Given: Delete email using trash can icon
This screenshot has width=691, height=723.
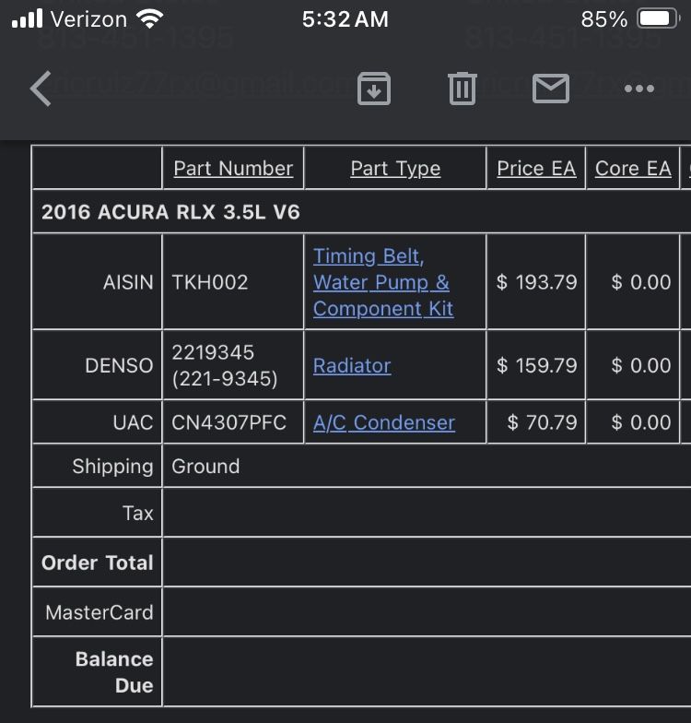Looking at the screenshot, I should pyautogui.click(x=463, y=89).
